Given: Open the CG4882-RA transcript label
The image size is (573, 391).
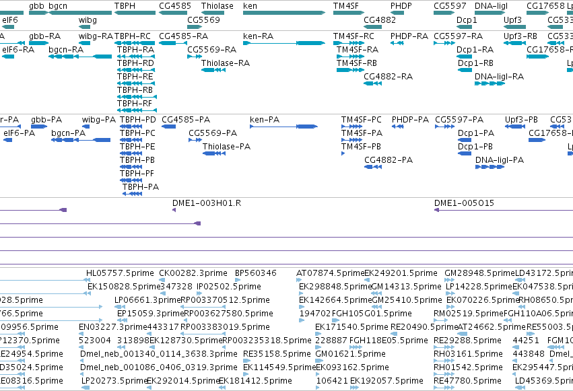Looking at the screenshot, I should 388,77.
